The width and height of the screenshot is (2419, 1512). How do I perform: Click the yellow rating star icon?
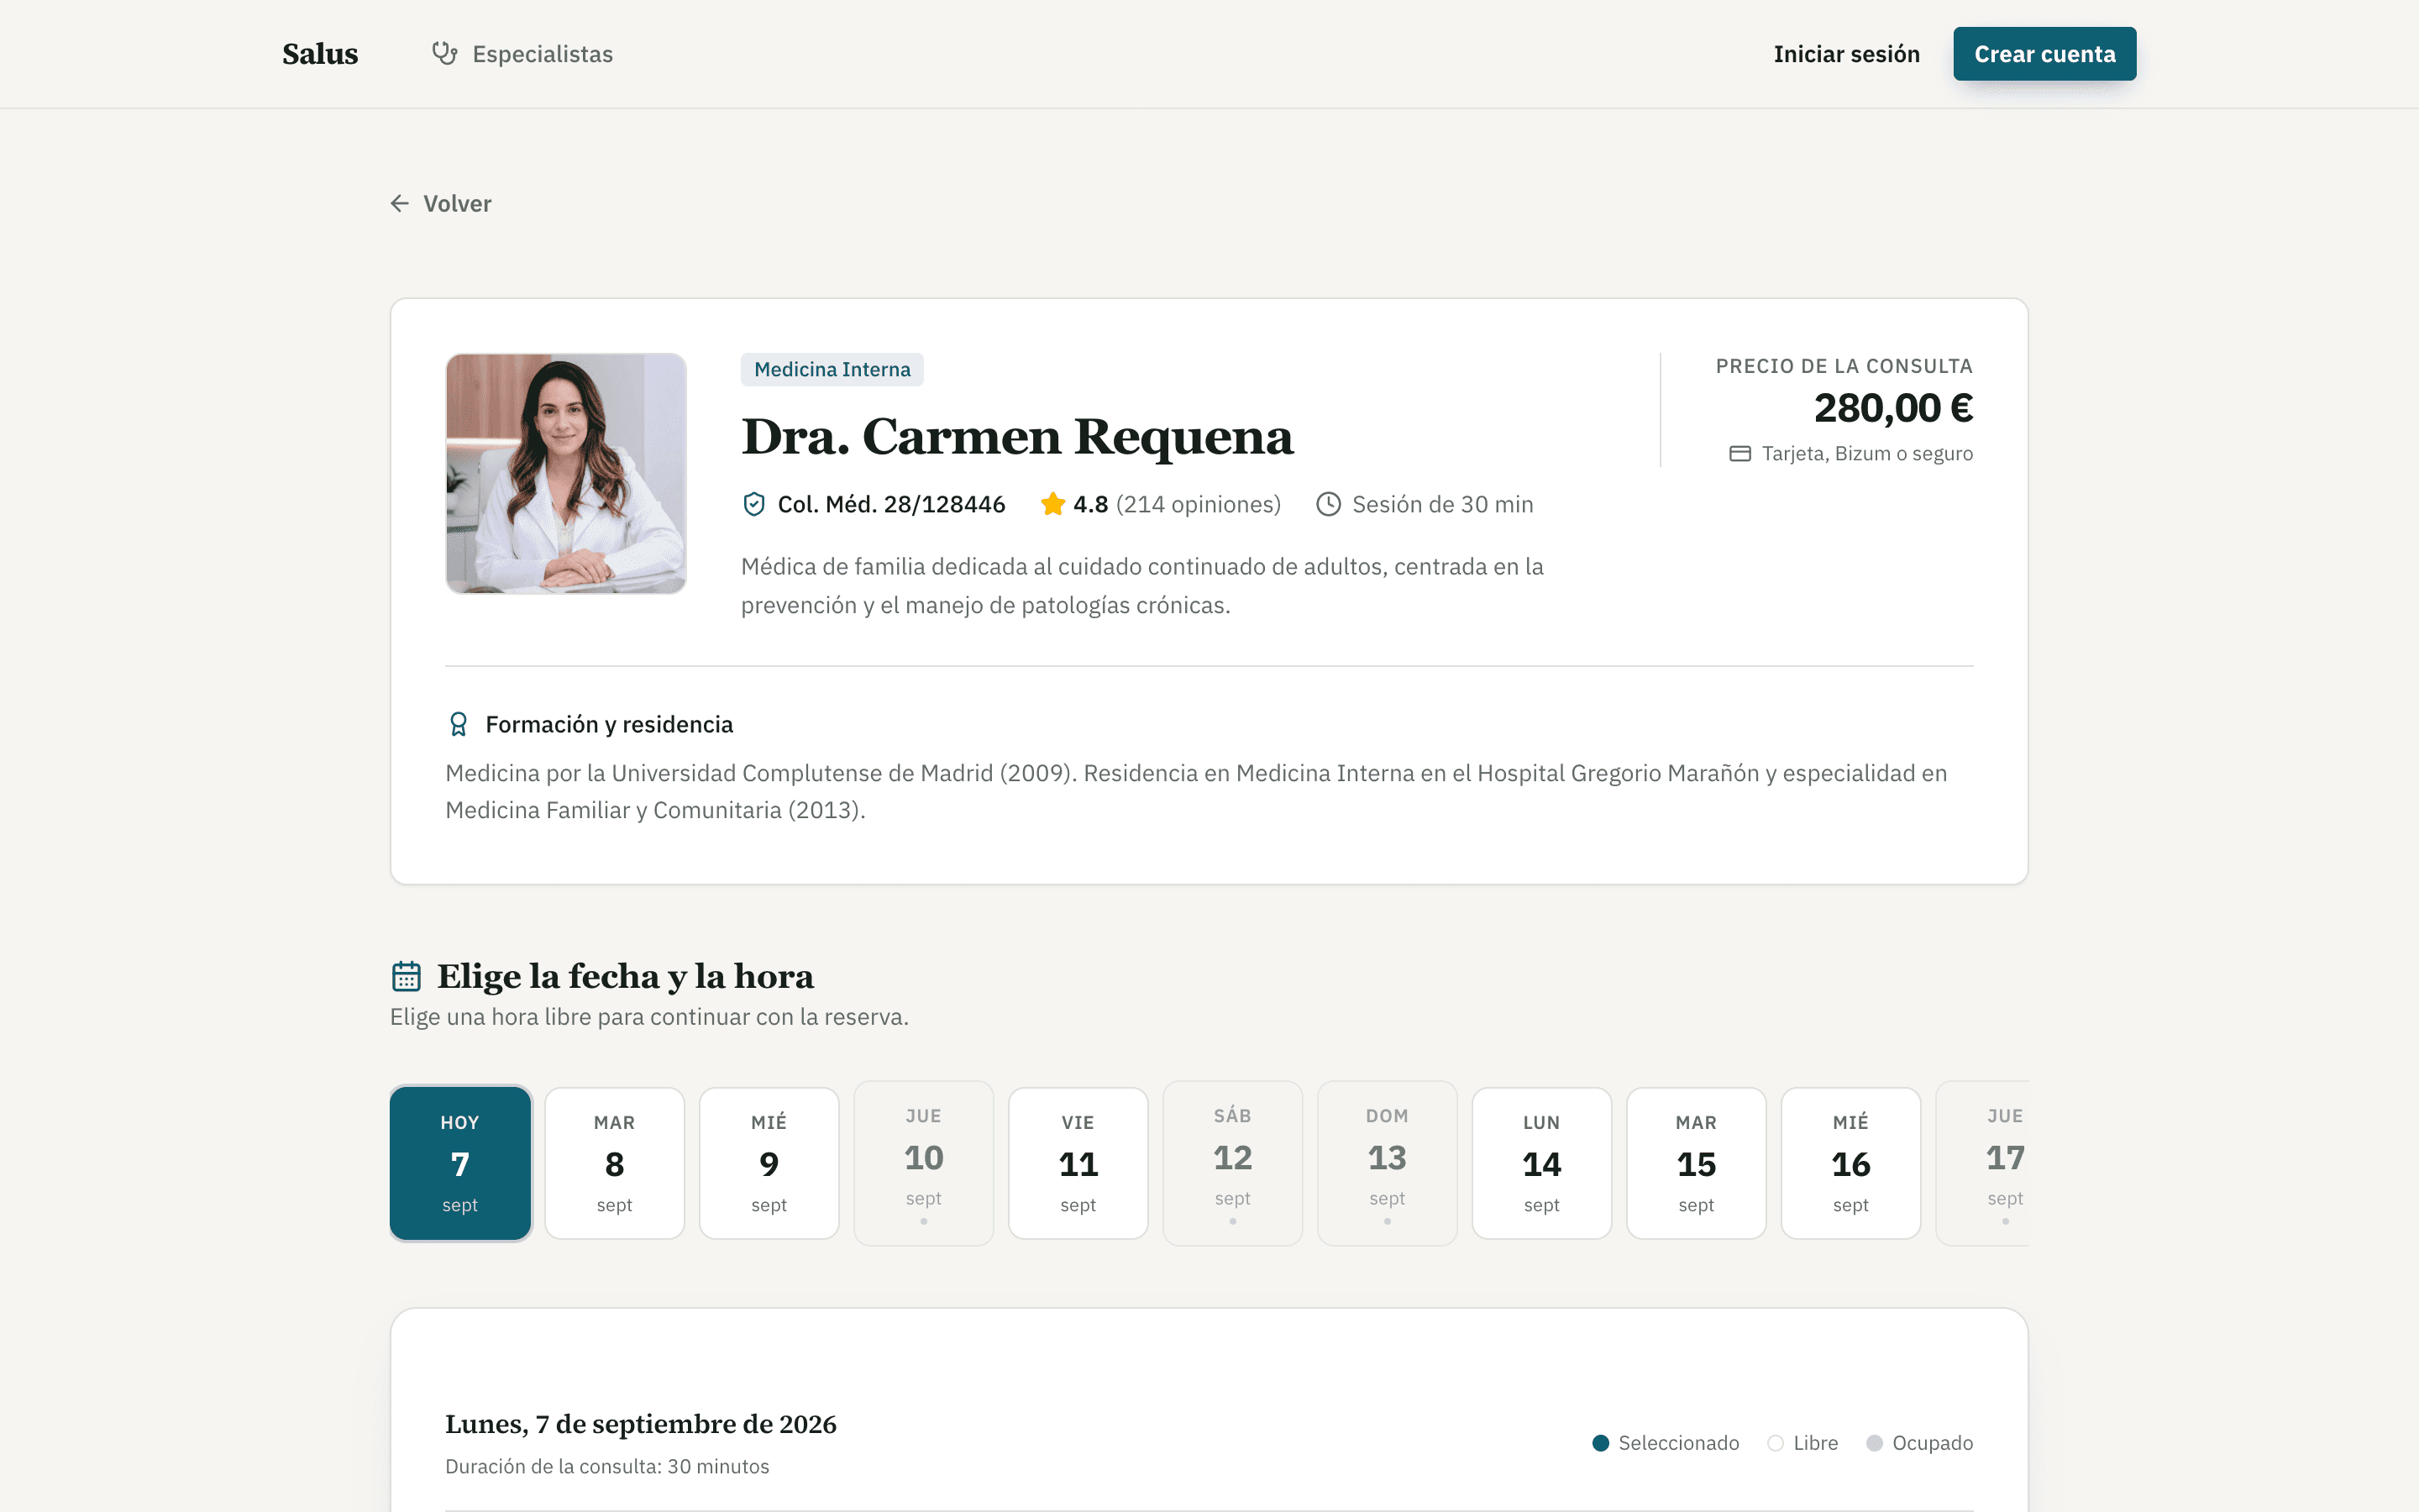click(x=1052, y=504)
